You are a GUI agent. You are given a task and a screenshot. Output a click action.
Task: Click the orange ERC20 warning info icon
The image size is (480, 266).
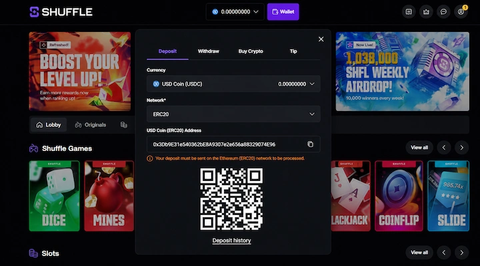pyautogui.click(x=150, y=158)
